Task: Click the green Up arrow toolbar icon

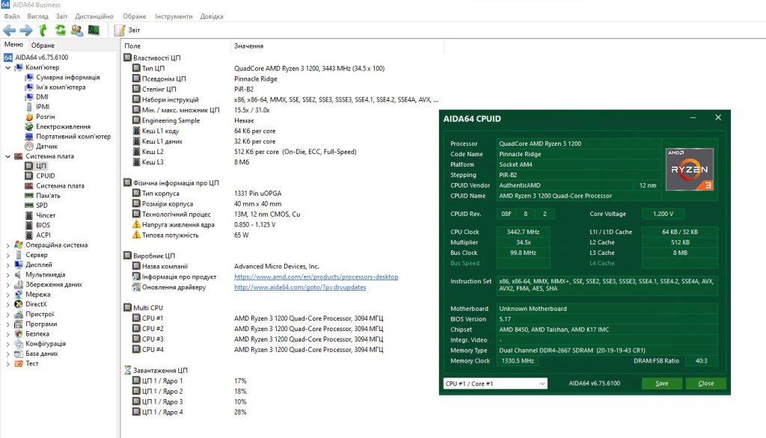Action: pos(43,31)
